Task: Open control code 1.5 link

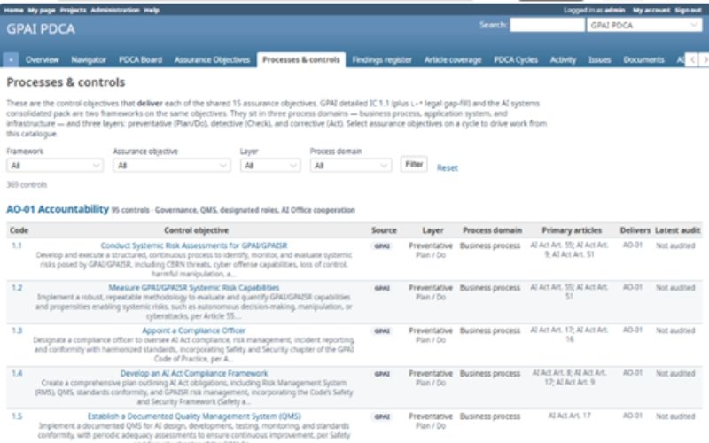Action: click(17, 416)
